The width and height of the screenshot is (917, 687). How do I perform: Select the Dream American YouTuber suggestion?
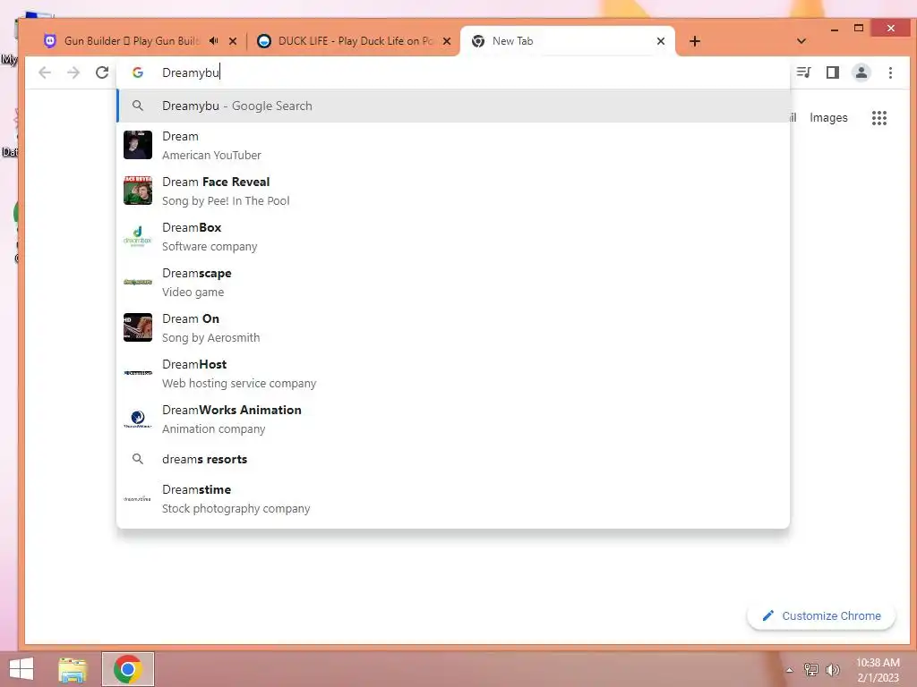(x=453, y=146)
